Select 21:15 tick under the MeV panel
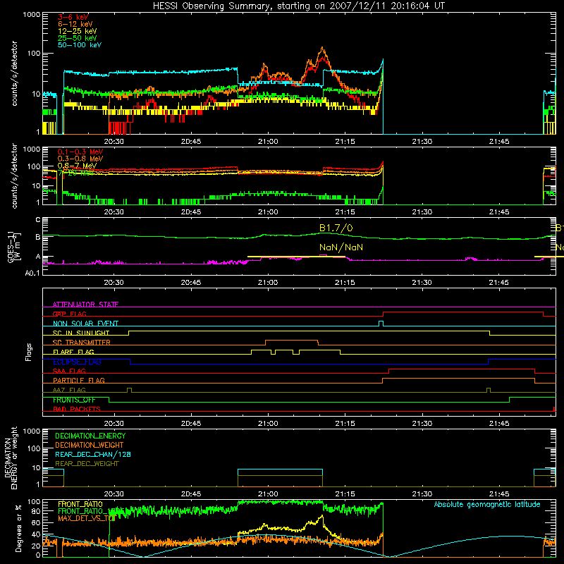Viewport: 564px width, 564px height. [345, 212]
